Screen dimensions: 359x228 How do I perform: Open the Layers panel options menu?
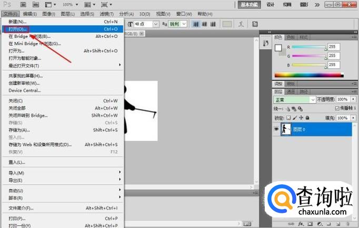tap(354, 92)
